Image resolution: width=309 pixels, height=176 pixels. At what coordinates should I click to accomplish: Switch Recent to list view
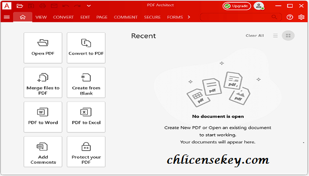(x=275, y=36)
